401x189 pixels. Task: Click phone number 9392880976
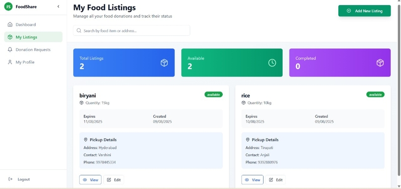pos(268,162)
